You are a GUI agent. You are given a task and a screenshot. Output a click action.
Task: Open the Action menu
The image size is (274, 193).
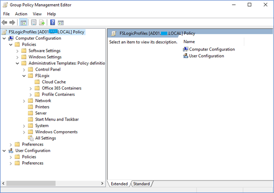21,14
